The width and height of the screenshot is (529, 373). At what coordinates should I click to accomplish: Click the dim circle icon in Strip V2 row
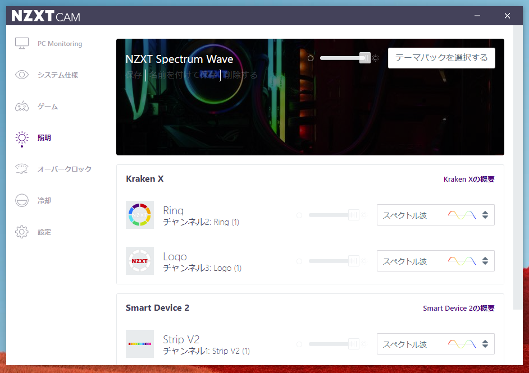[299, 344]
